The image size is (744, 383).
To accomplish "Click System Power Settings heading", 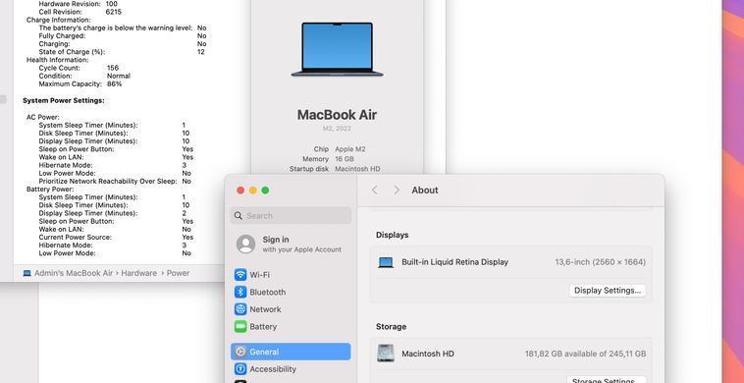I will [64, 100].
